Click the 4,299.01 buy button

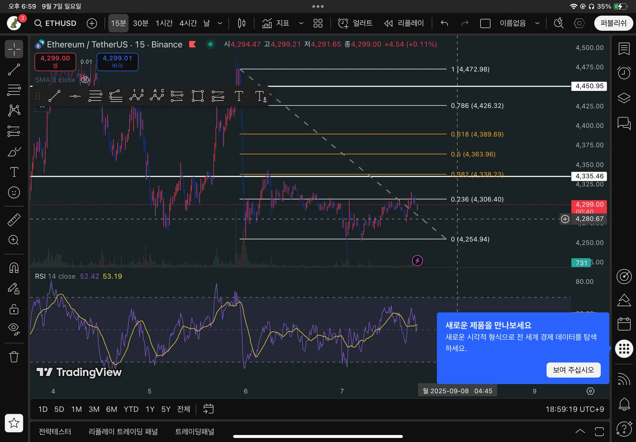pos(117,62)
